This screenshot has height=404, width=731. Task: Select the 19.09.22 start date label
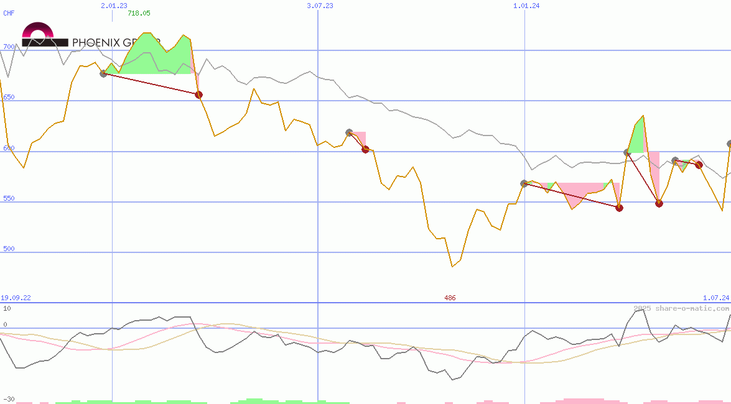16,297
